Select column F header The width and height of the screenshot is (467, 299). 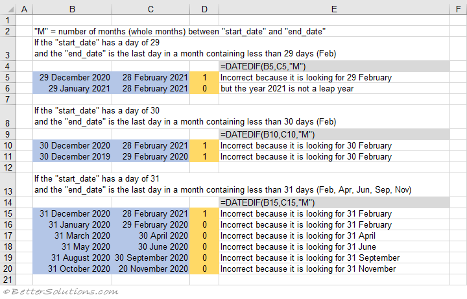(x=459, y=9)
